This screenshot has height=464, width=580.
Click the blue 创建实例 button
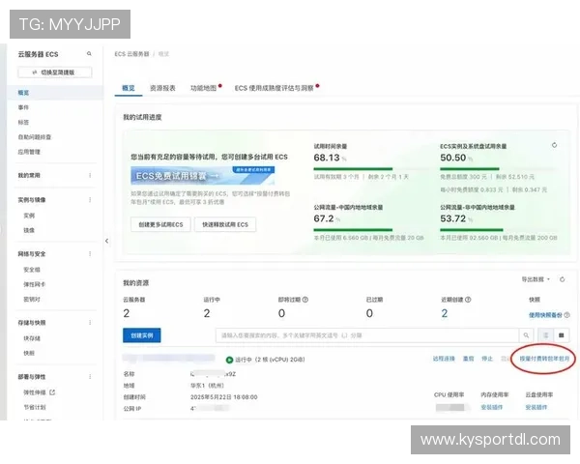pyautogui.click(x=142, y=335)
